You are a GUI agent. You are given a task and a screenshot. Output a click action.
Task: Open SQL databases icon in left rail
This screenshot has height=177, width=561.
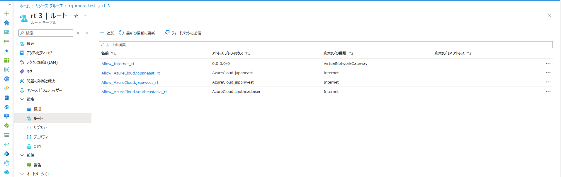point(7,98)
